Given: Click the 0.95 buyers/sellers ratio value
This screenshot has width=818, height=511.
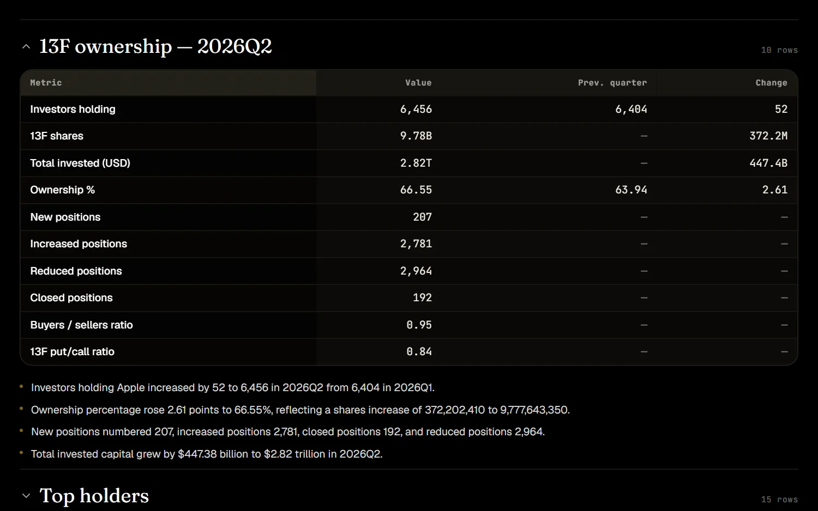Looking at the screenshot, I should [x=419, y=325].
